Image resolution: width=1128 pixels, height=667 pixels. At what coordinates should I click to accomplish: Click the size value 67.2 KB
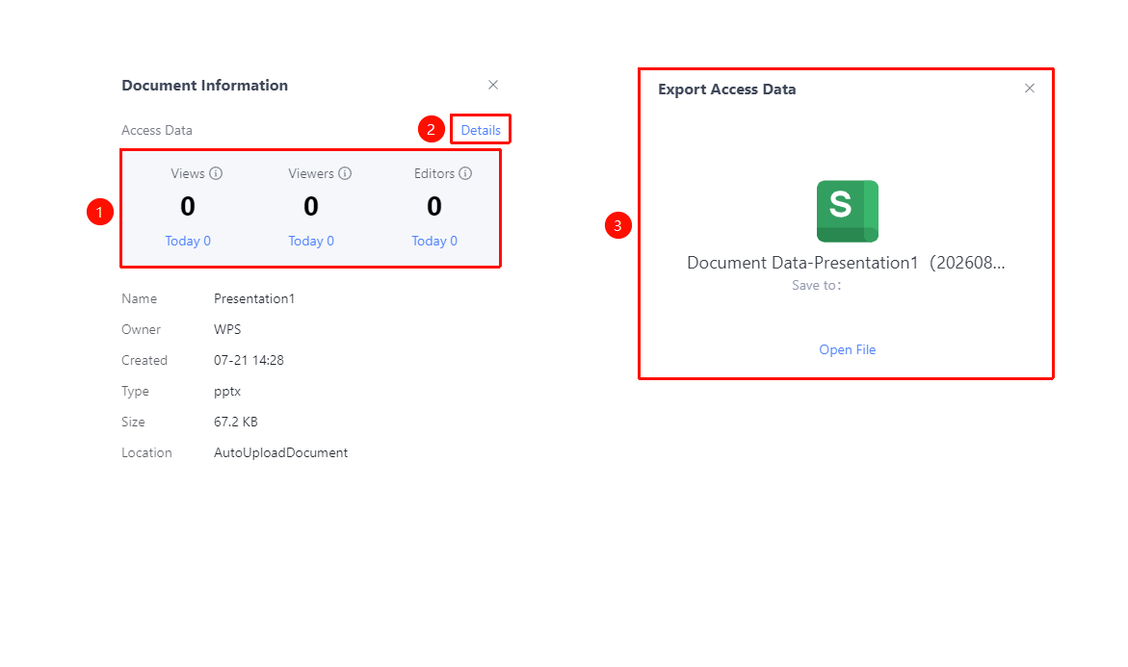point(236,422)
